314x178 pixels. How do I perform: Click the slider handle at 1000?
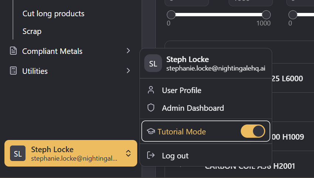point(266,15)
